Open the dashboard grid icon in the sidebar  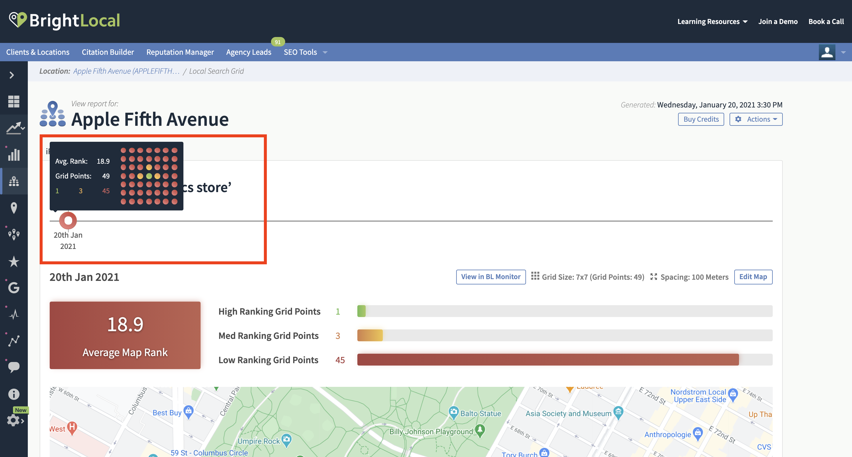(14, 101)
